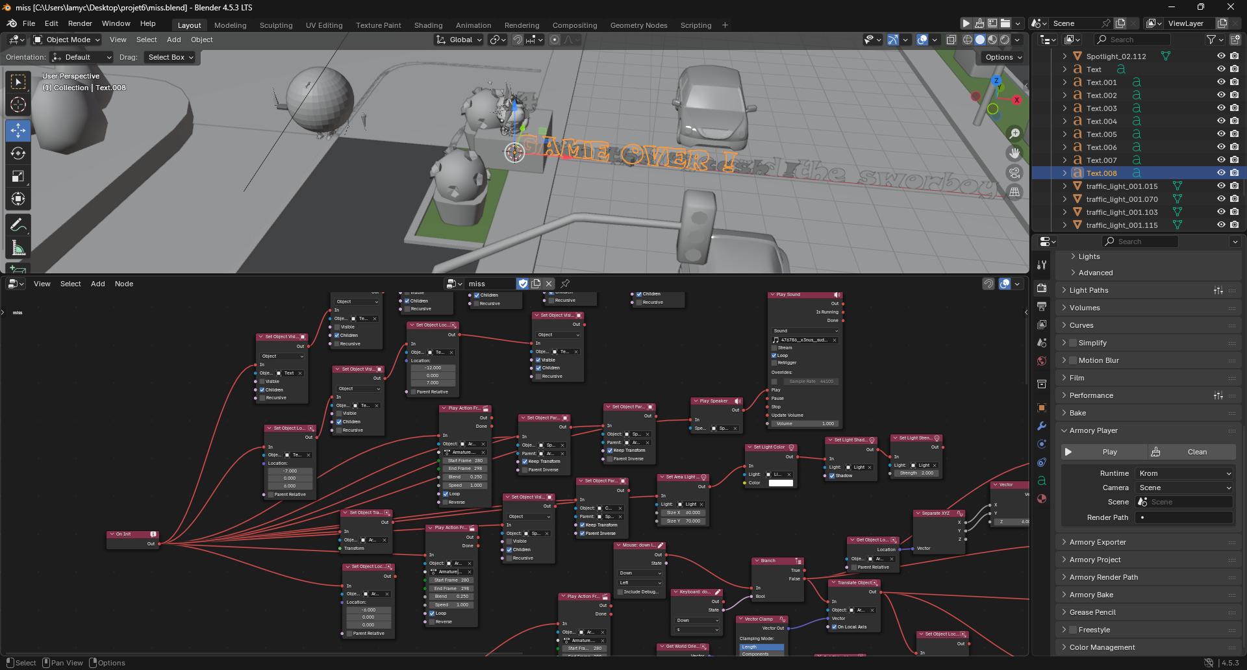Screen dimensions: 1247x670
Task: Toggle the Freestyle checkbox
Action: tap(1074, 630)
